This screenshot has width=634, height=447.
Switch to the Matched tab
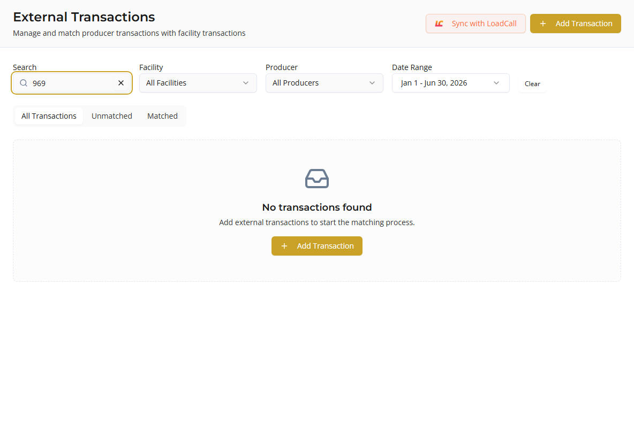pyautogui.click(x=163, y=116)
